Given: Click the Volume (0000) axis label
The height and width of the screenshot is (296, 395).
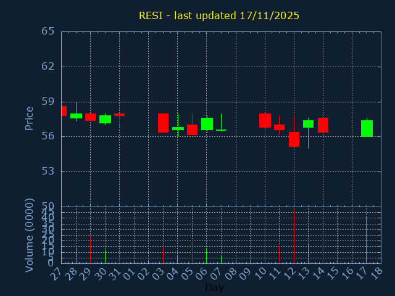Looking at the screenshot, I should point(29,235).
